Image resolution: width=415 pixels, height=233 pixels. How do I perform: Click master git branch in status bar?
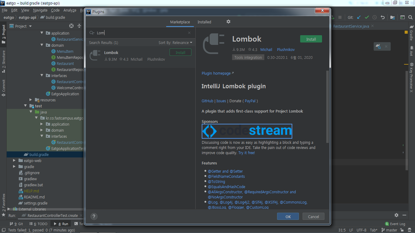coord(389,230)
